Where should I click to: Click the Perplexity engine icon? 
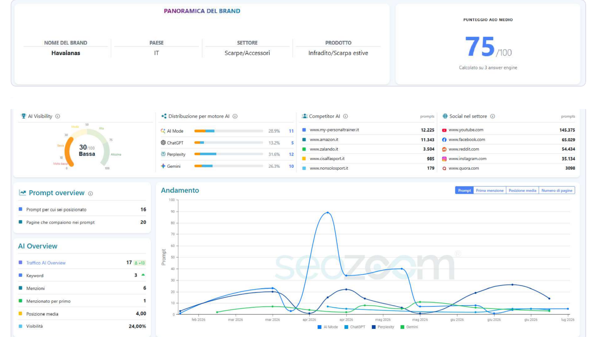click(x=163, y=154)
